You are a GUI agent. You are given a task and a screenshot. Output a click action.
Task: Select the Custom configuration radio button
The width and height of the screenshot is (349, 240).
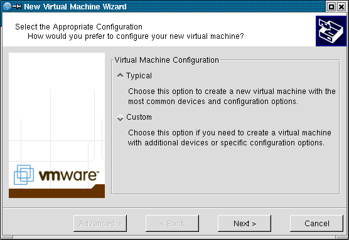pyautogui.click(x=120, y=117)
